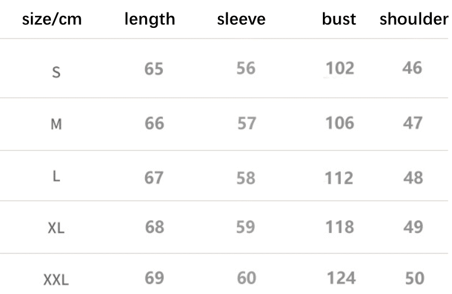Screen dimensions: 452x294
Task: Select bust value 102 in S row
Action: coord(340,68)
